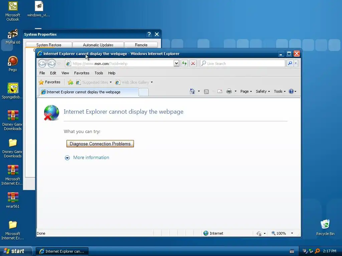Select the Pego desktop shortcut
Screen dimensions: 342x256
pos(13,64)
